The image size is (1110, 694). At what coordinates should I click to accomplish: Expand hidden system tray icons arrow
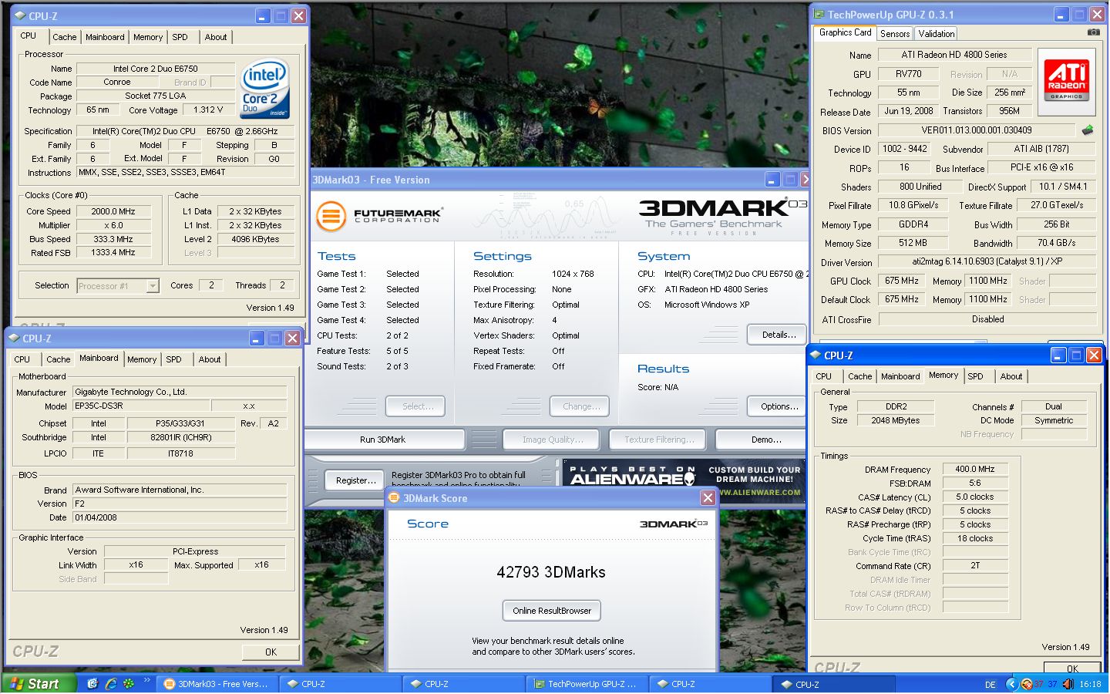pyautogui.click(x=1011, y=684)
